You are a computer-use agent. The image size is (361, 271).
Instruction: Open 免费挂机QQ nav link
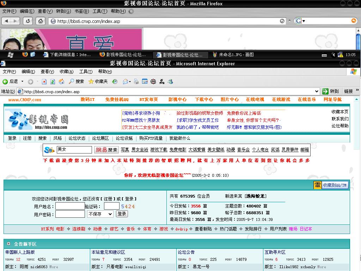pos(117,100)
